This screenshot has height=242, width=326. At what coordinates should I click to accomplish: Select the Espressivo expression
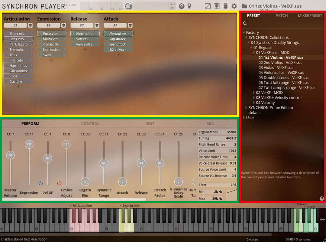click(x=52, y=50)
